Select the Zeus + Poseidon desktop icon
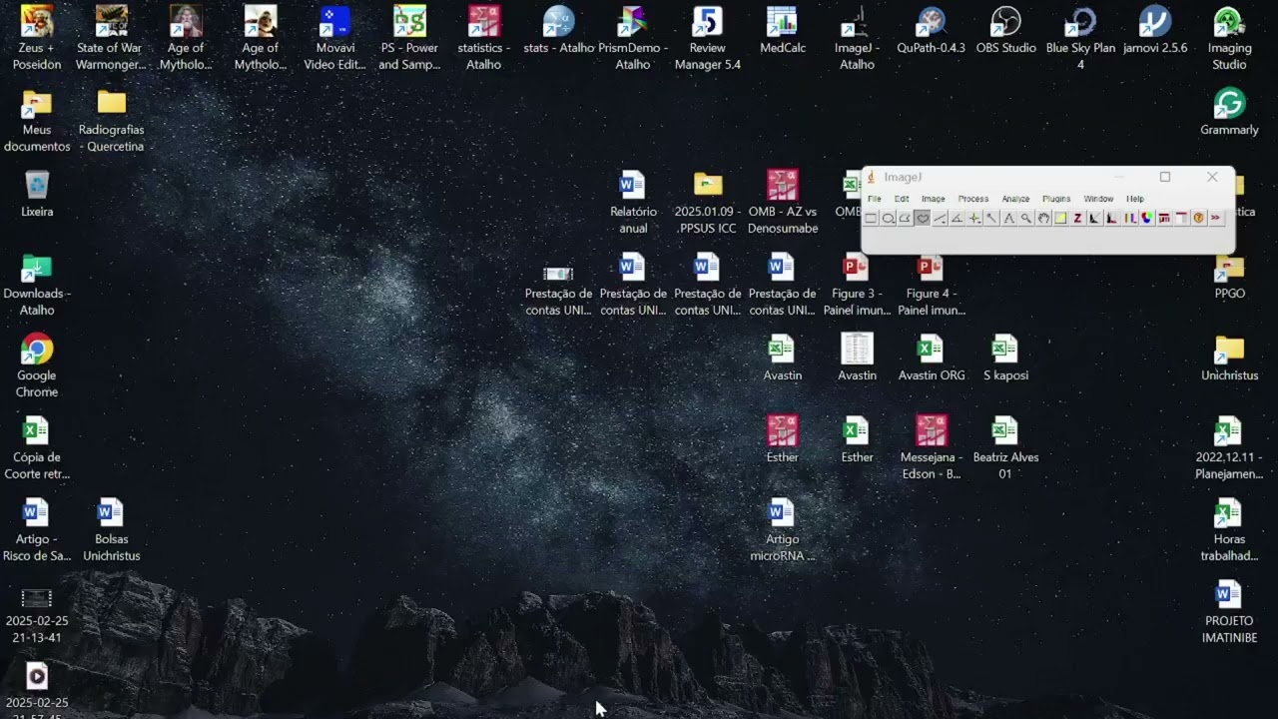The height and width of the screenshot is (719, 1278). [x=37, y=38]
